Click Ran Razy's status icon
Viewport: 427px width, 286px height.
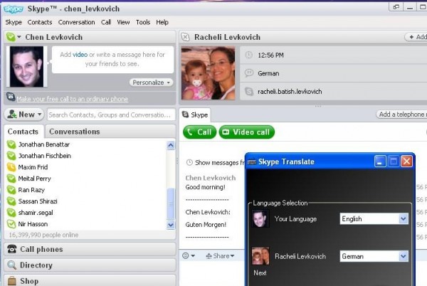pos(11,190)
